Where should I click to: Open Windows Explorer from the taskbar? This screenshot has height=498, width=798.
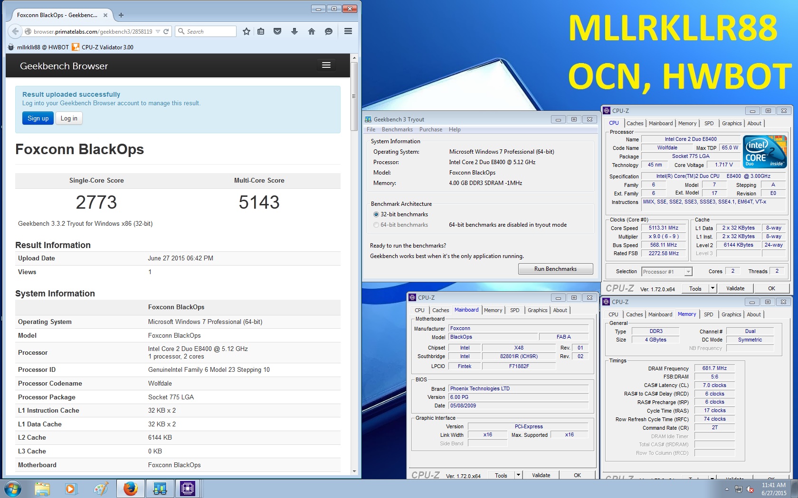point(42,489)
